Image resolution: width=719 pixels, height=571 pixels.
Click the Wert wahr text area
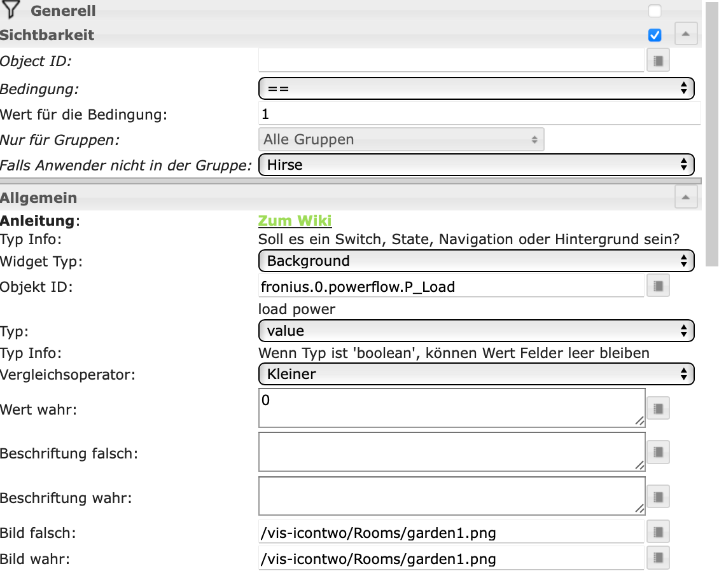(451, 408)
